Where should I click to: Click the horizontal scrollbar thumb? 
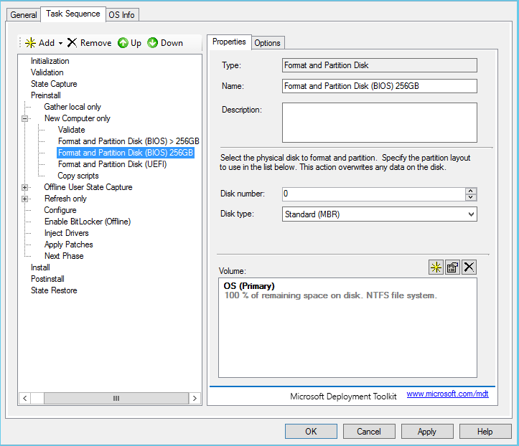[x=116, y=399]
